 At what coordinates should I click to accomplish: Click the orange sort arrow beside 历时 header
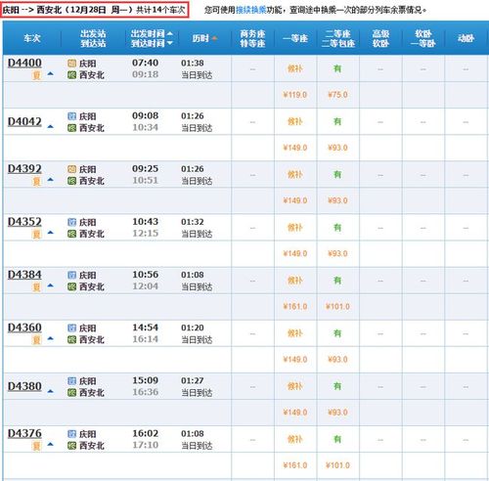click(214, 38)
